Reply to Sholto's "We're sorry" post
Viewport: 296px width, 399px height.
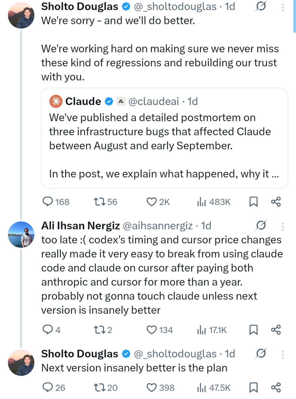48,202
